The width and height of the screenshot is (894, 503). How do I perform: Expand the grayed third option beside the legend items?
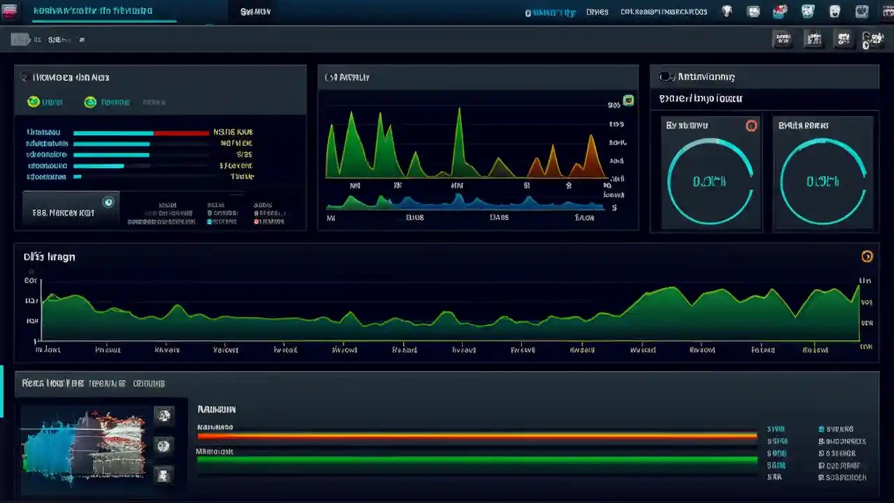pos(154,102)
